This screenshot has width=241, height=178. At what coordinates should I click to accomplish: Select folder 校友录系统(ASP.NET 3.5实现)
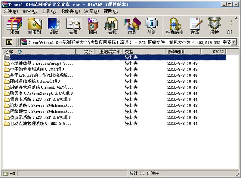(x=41, y=117)
